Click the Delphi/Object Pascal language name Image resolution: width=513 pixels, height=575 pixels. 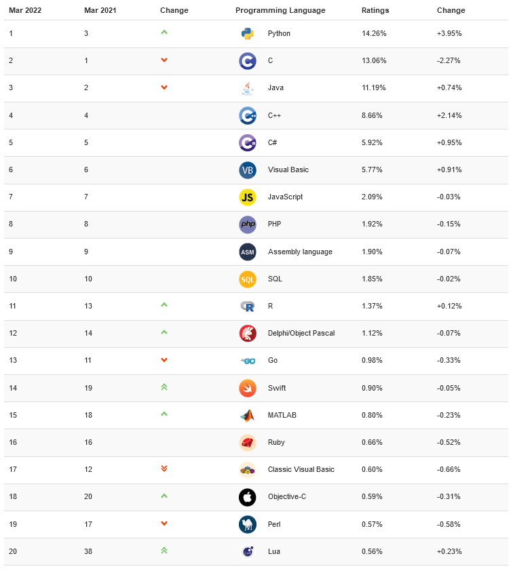click(301, 333)
